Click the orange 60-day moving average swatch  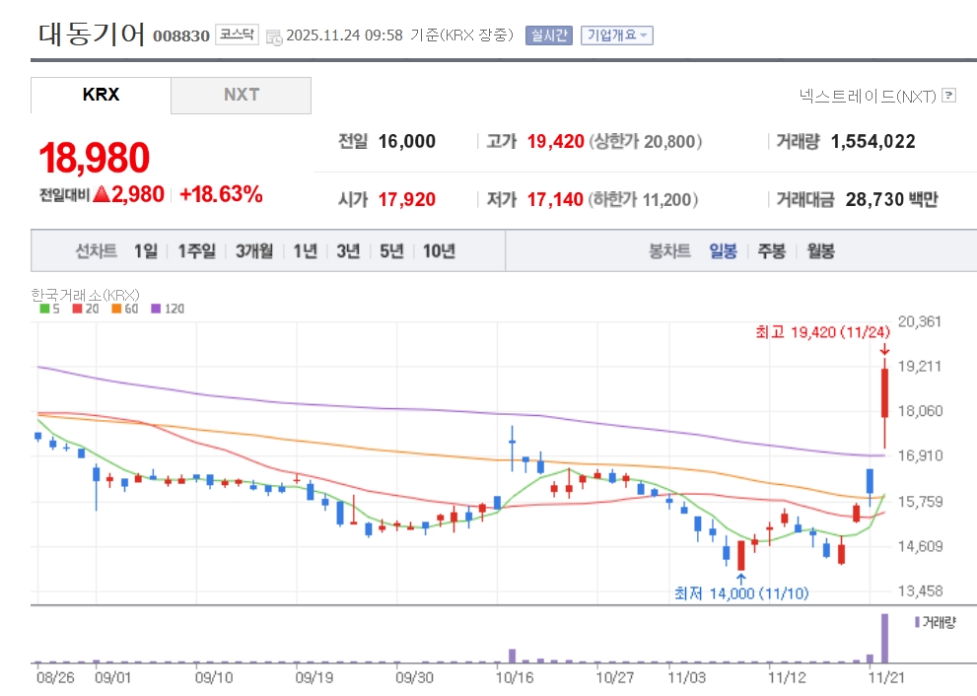(116, 309)
